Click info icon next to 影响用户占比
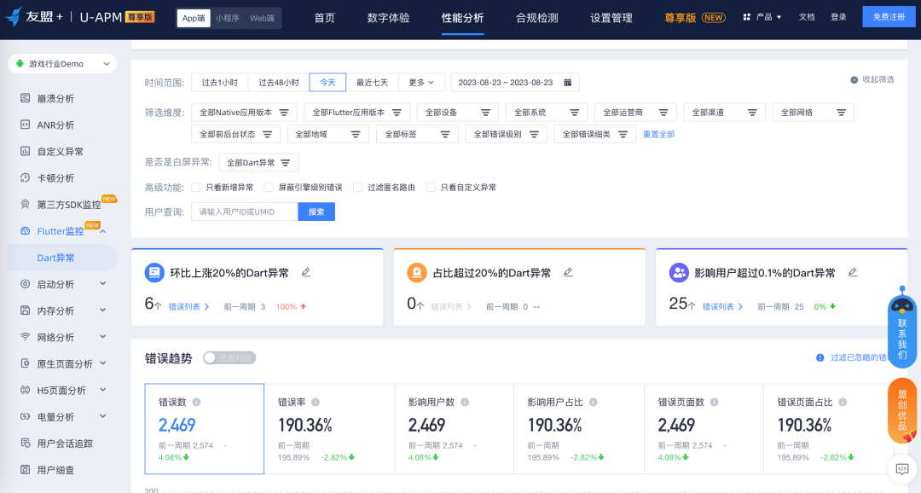The image size is (921, 493). 594,402
